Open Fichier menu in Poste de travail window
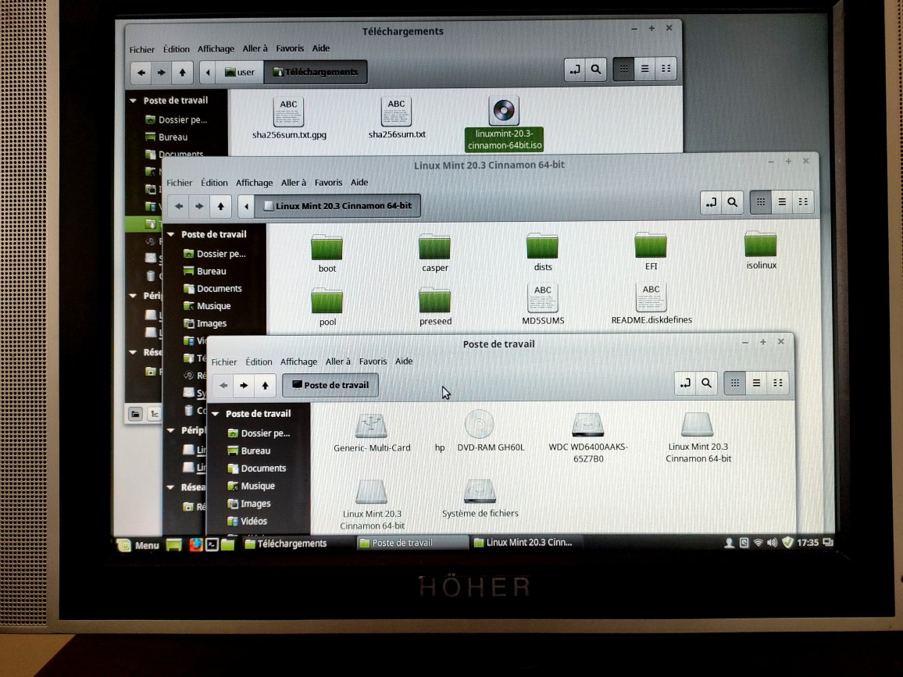Image resolution: width=903 pixels, height=677 pixels. 224,362
